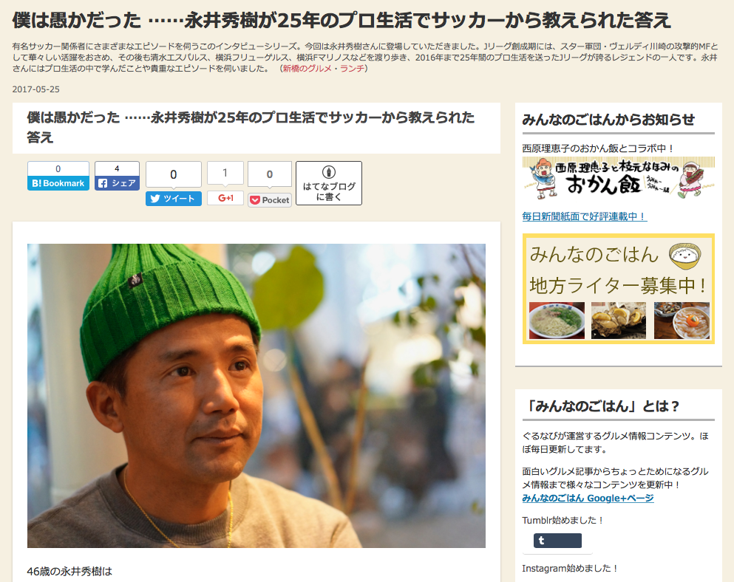Image resolution: width=734 pixels, height=582 pixels.
Task: Click the おかん飯 banner image
Action: click(619, 178)
